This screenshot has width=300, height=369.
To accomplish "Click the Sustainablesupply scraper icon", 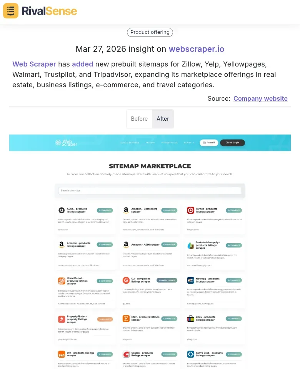I will click(190, 245).
